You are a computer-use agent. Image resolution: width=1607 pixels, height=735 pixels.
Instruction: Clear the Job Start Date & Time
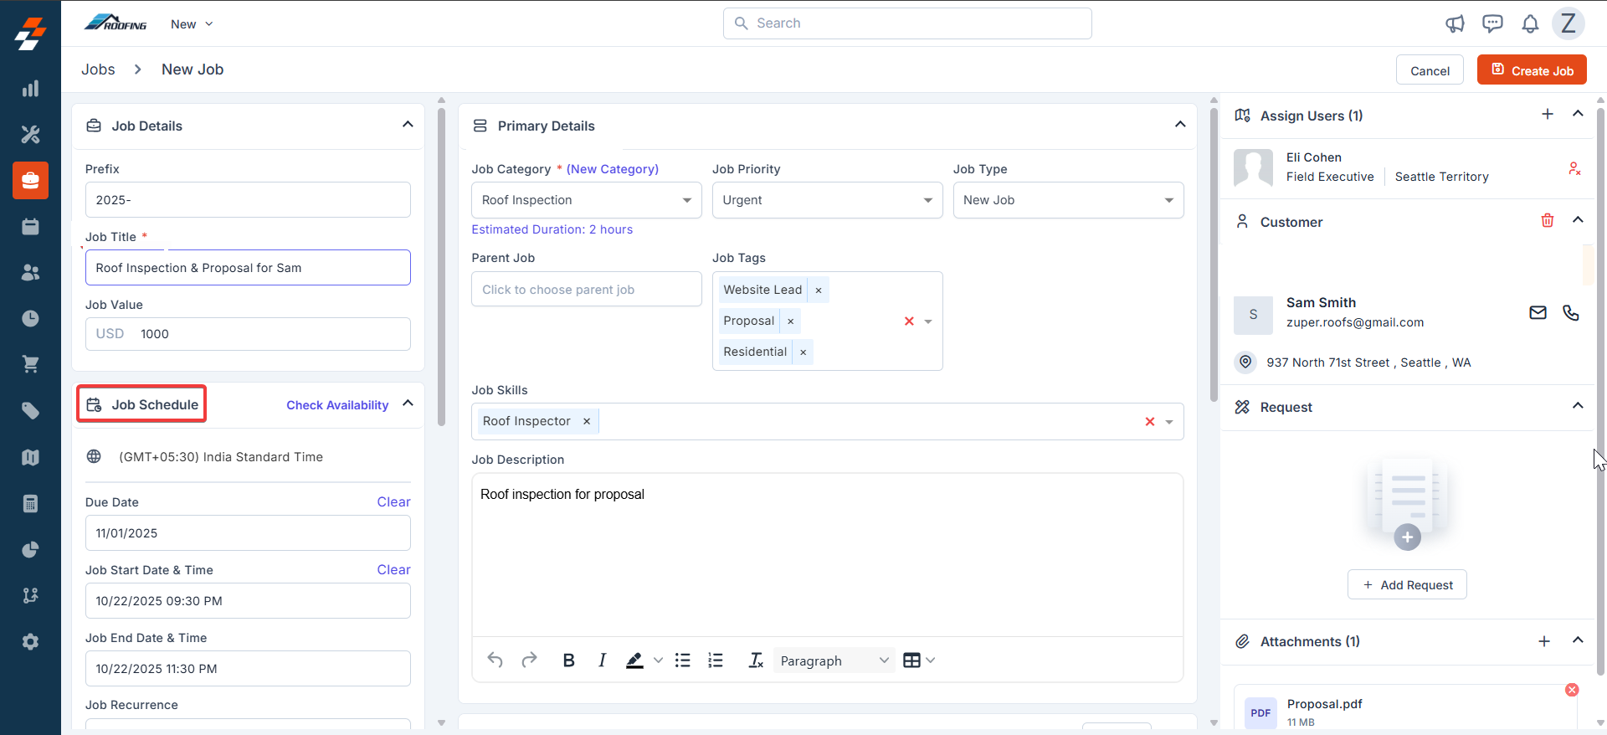(x=393, y=570)
